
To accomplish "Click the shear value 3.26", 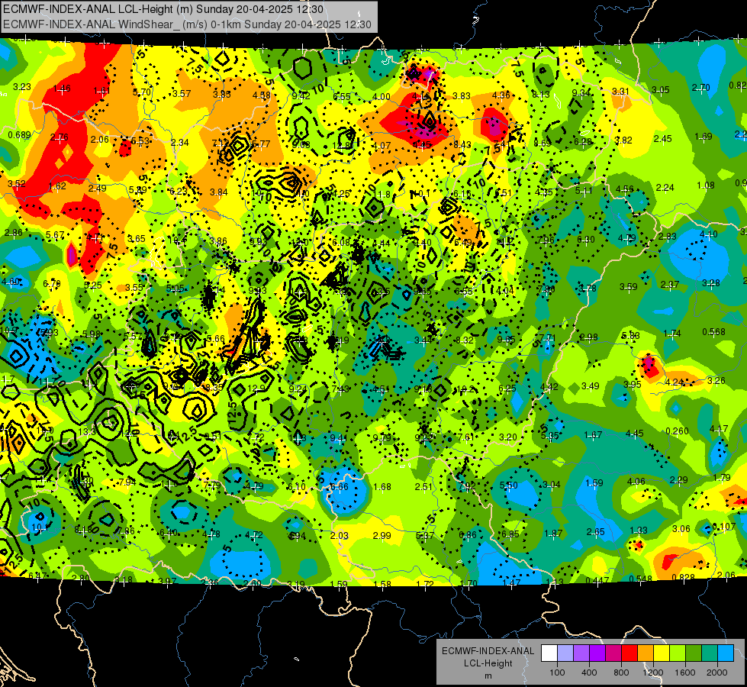I will [716, 380].
